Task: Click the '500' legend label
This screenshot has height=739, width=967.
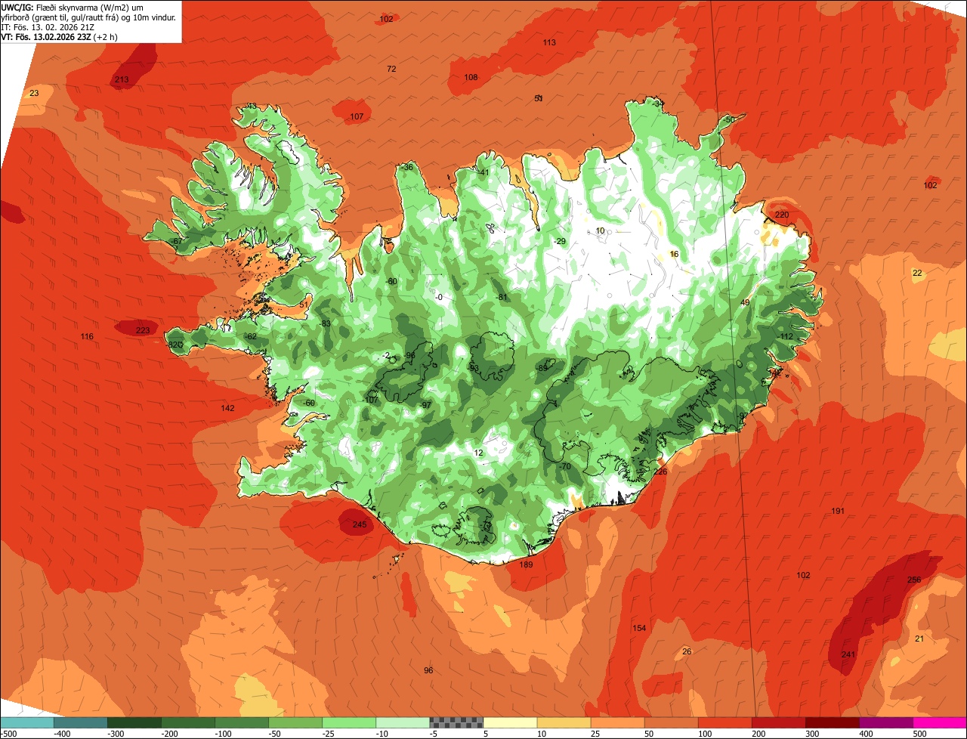Action: tap(919, 734)
